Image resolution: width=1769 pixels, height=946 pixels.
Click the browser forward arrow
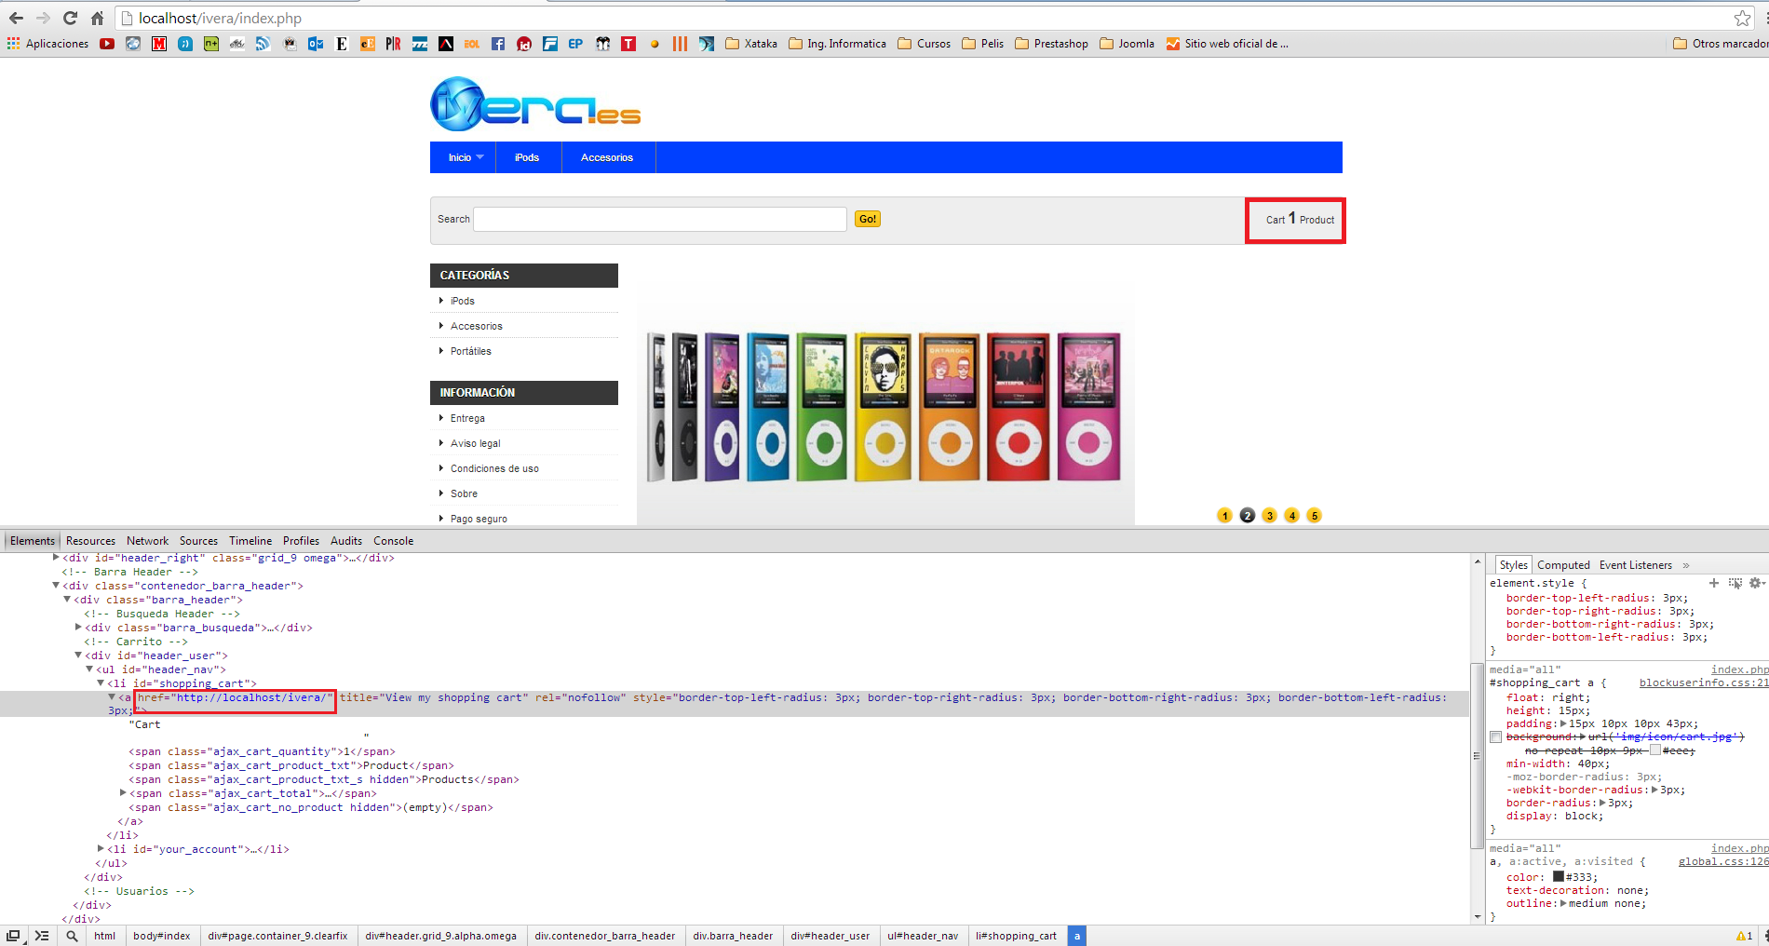click(43, 18)
